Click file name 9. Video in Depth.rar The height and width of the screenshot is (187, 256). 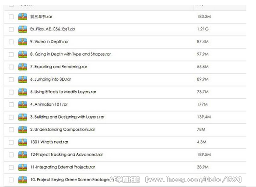coord(49,42)
